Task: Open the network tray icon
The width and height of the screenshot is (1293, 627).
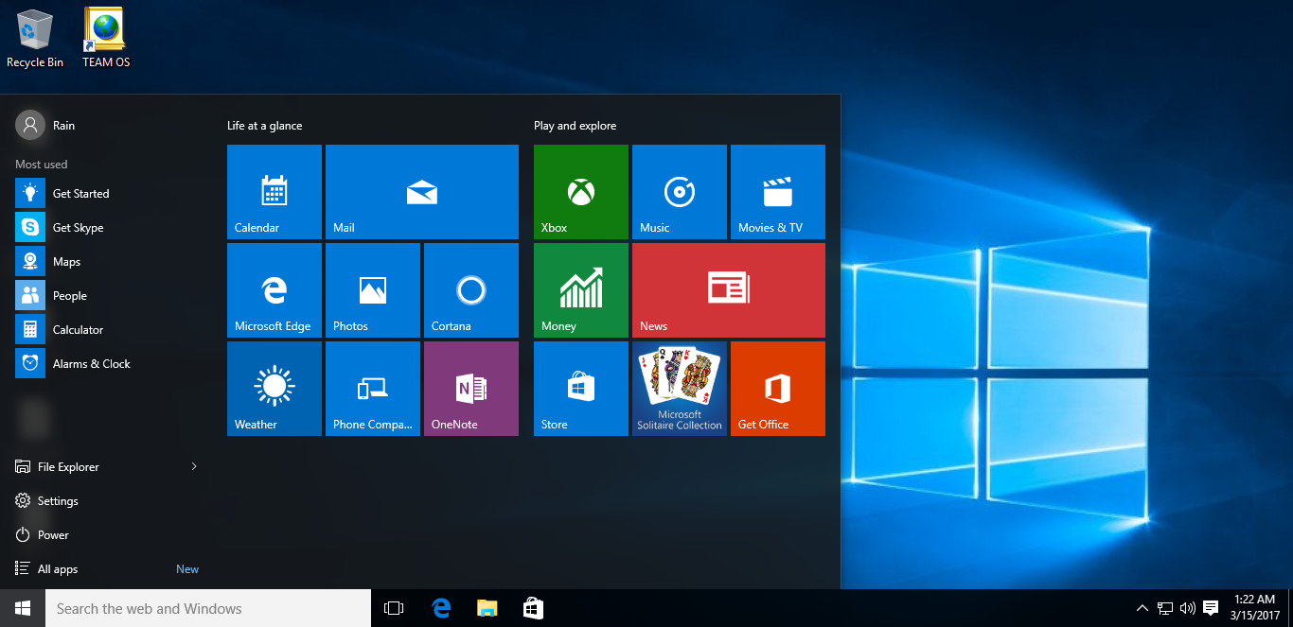Action: (1165, 608)
